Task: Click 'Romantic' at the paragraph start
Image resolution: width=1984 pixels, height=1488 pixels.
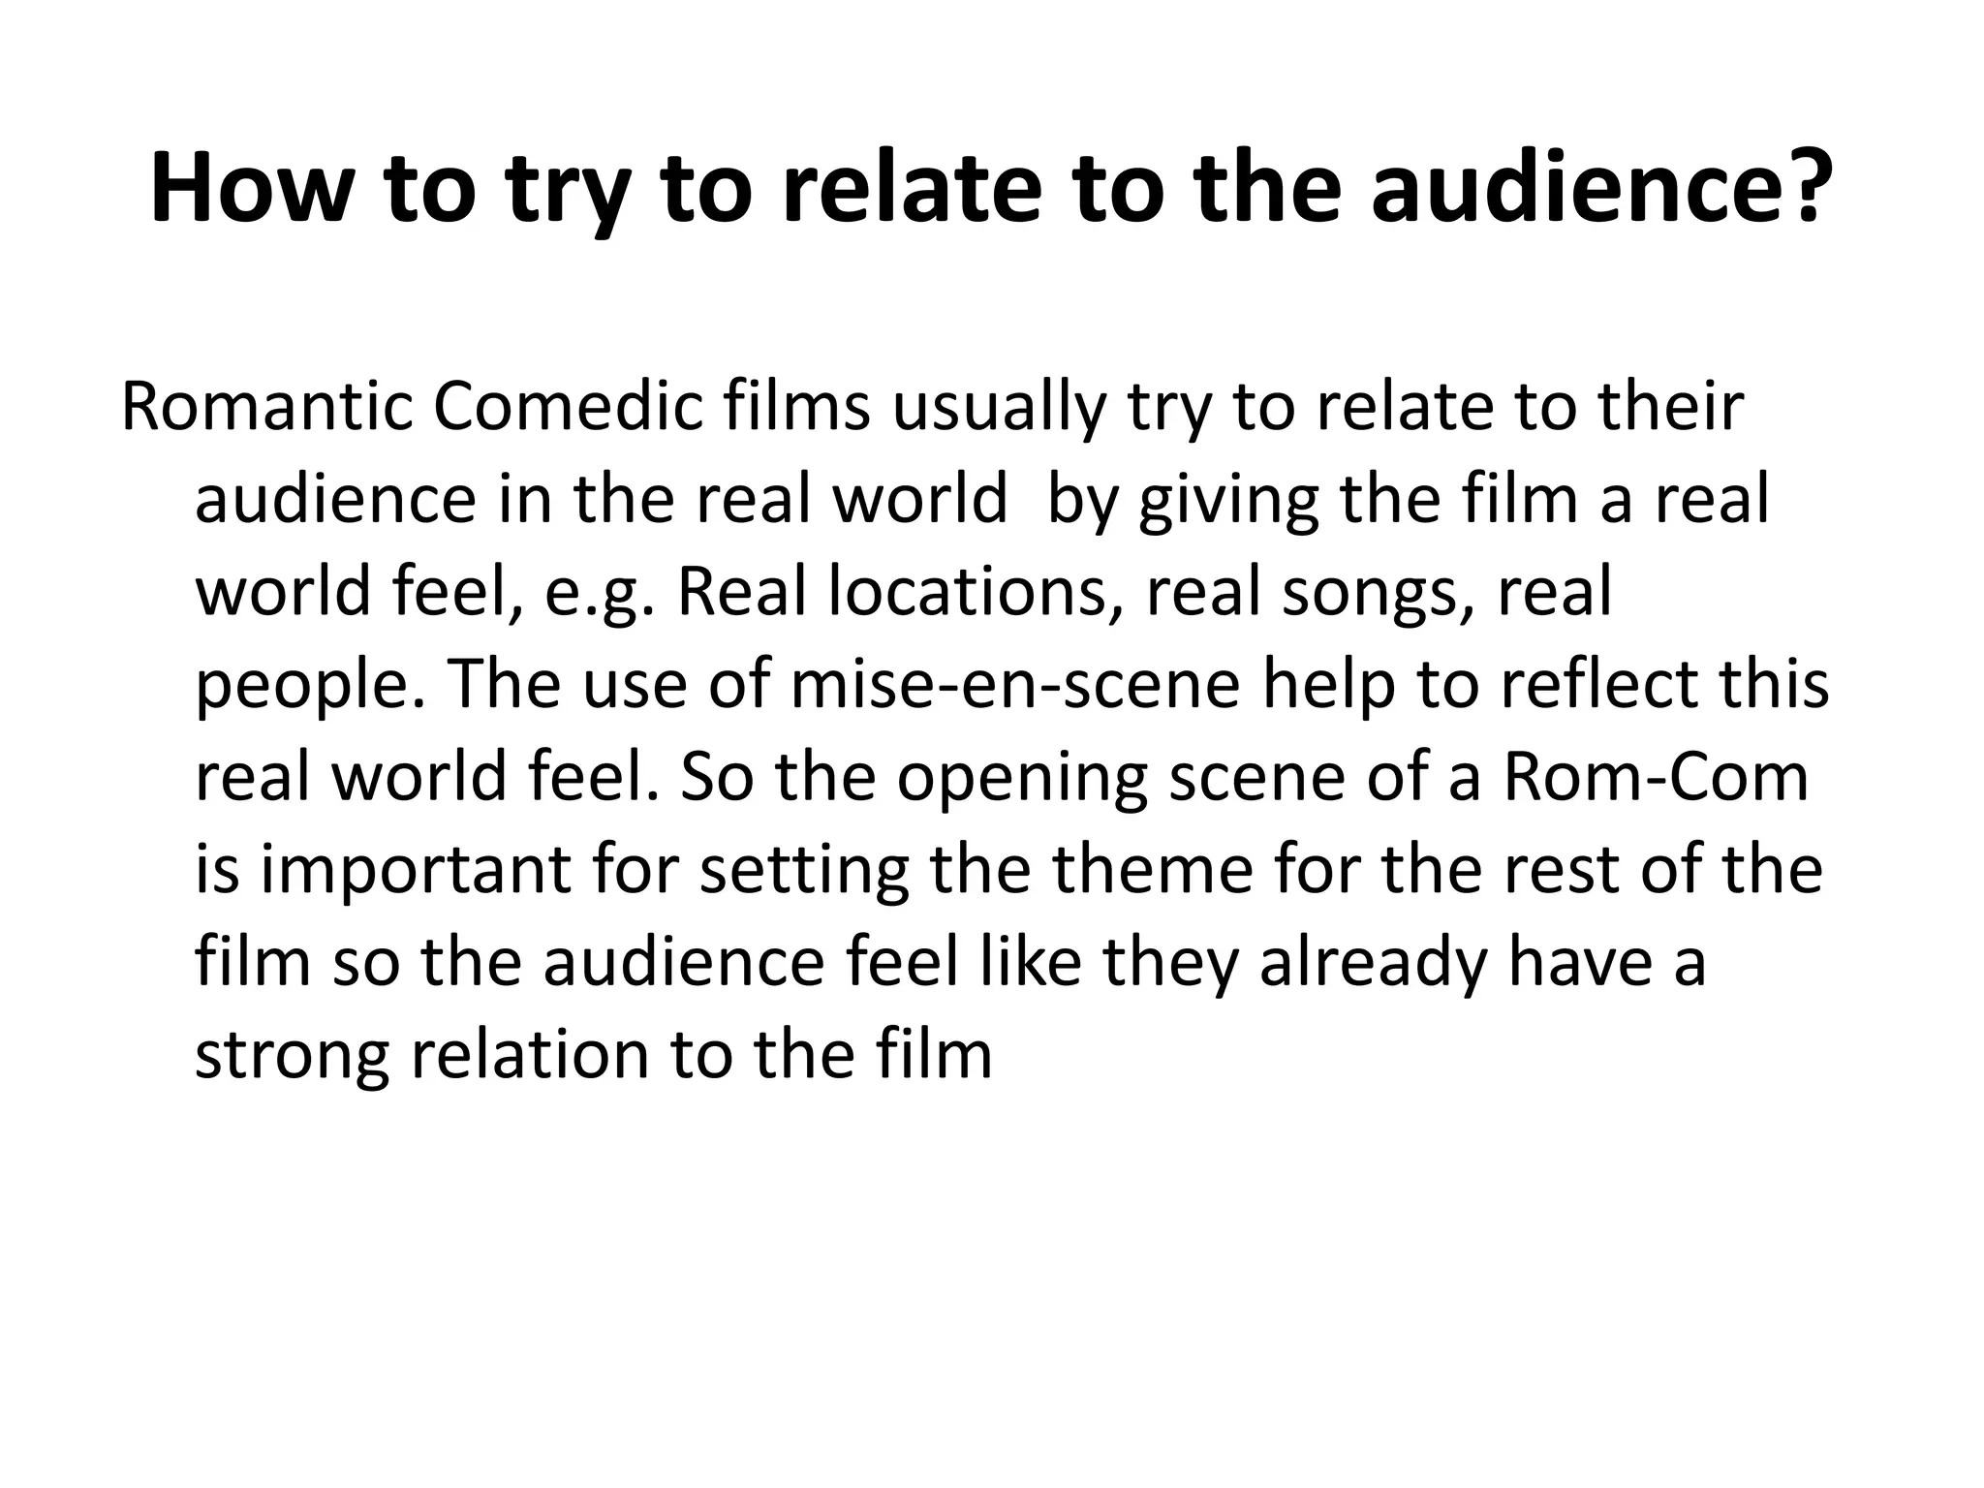Action: 265,407
